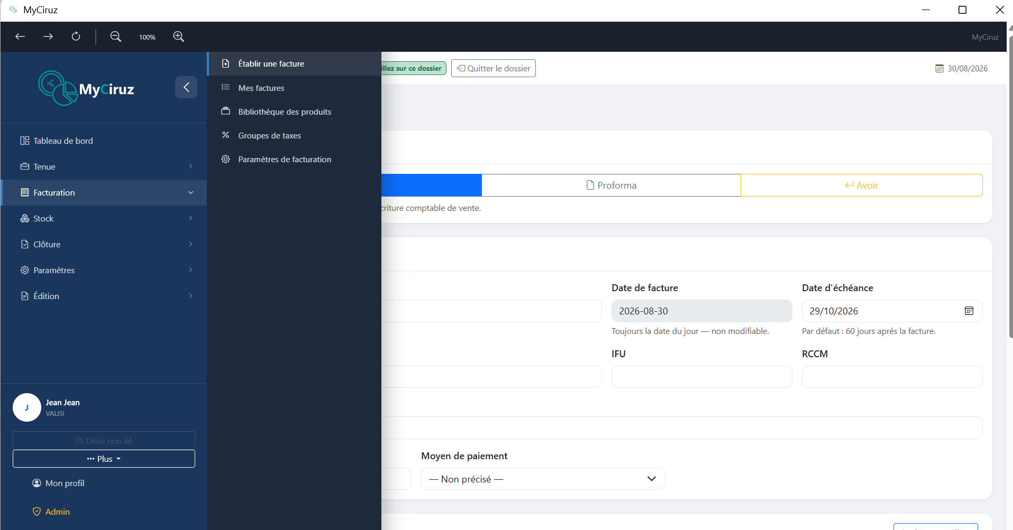Expand the Clôture section

pyautogui.click(x=104, y=244)
